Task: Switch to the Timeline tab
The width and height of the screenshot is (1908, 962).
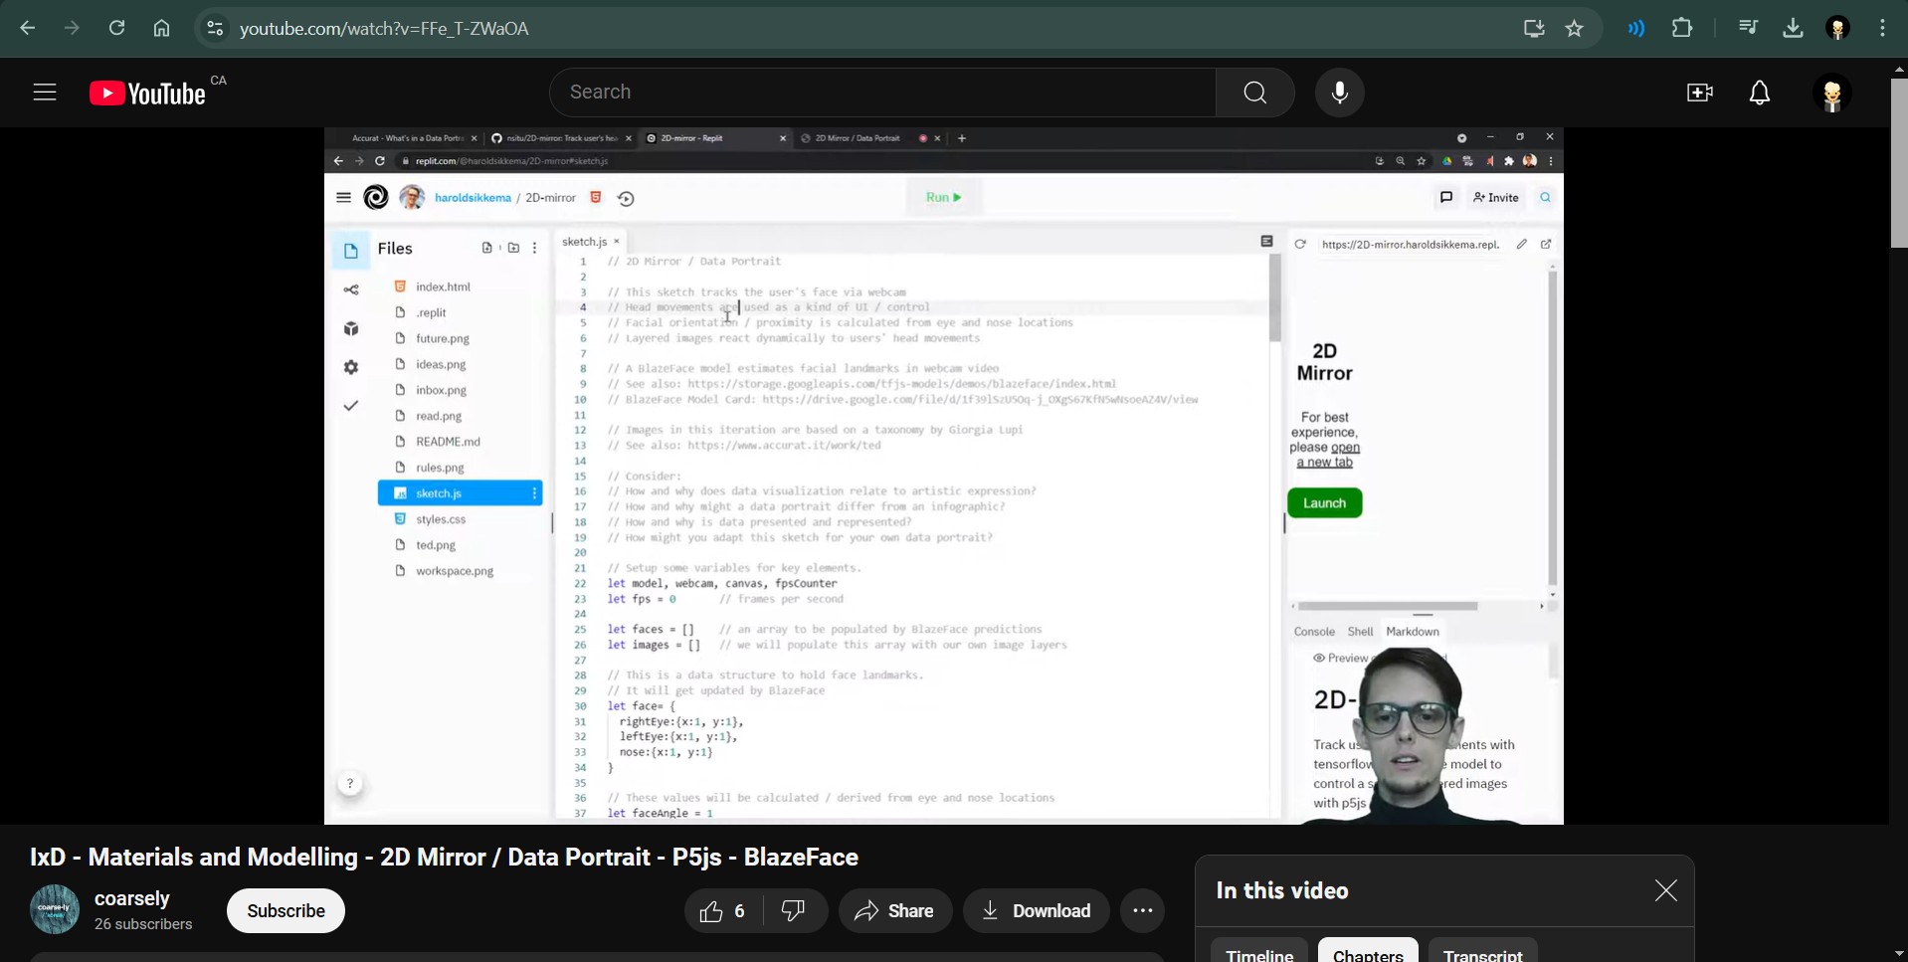Action: tap(1258, 953)
